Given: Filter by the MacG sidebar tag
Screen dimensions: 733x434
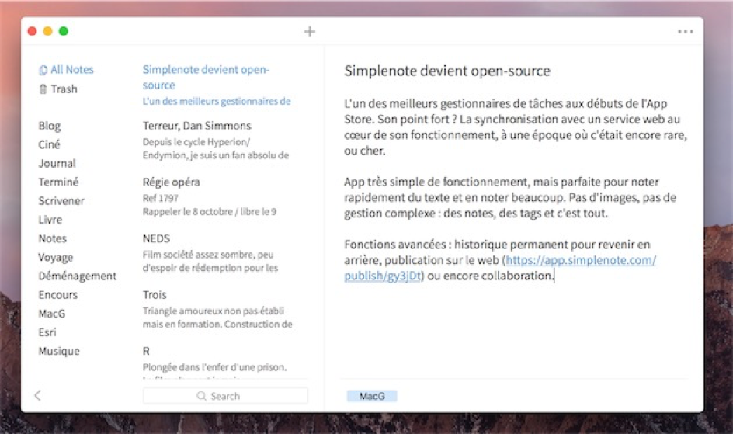Looking at the screenshot, I should [52, 314].
